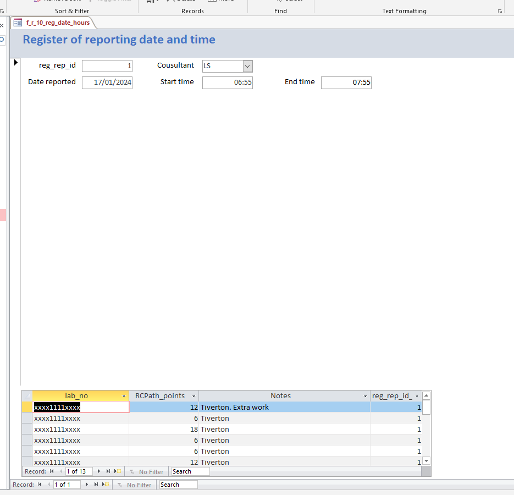
Task: Go to last record in subform navigator
Action: point(108,471)
